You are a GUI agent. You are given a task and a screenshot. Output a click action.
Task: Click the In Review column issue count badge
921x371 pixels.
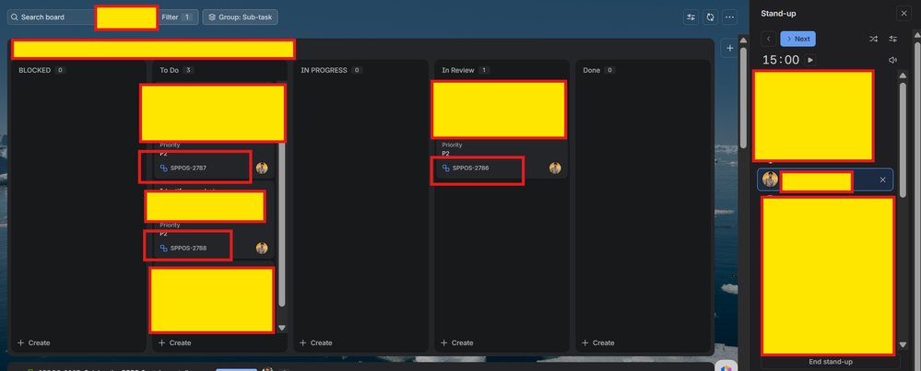pyautogui.click(x=484, y=70)
